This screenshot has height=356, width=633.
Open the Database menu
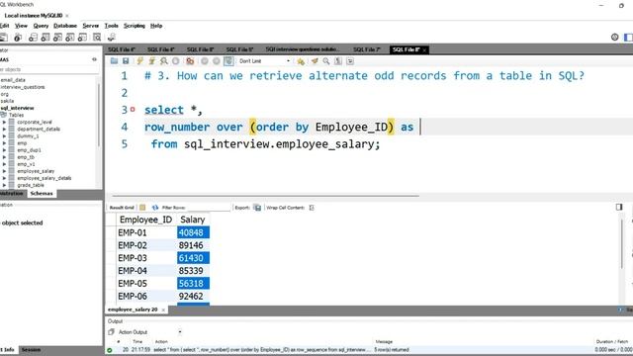pyautogui.click(x=65, y=26)
